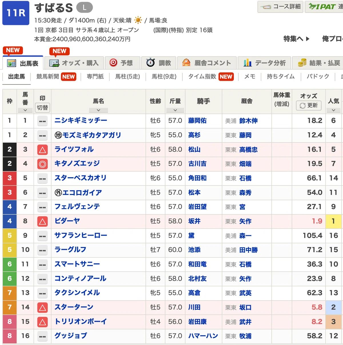This screenshot has width=343, height=345.
Task: Open jockey page for 坂井
Action: click(x=194, y=221)
